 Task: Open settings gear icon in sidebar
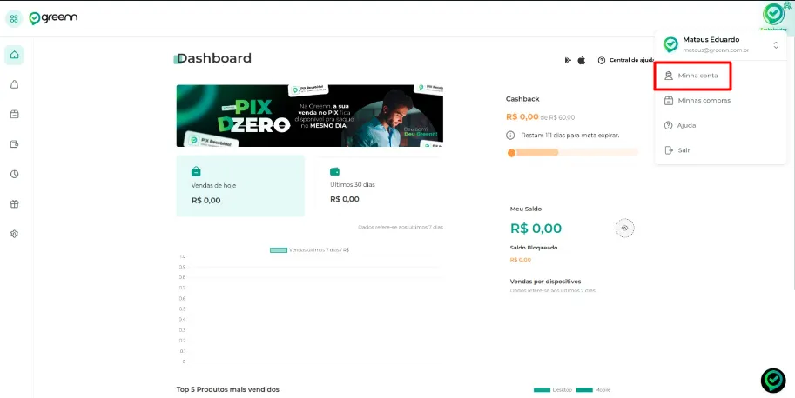tap(14, 234)
